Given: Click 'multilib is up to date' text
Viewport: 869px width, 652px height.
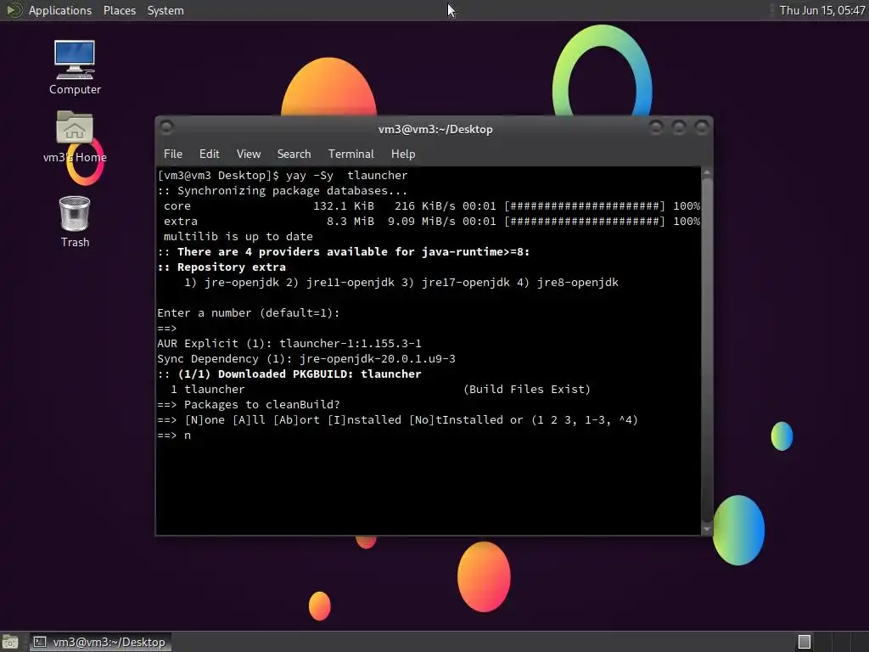Looking at the screenshot, I should click(x=238, y=236).
